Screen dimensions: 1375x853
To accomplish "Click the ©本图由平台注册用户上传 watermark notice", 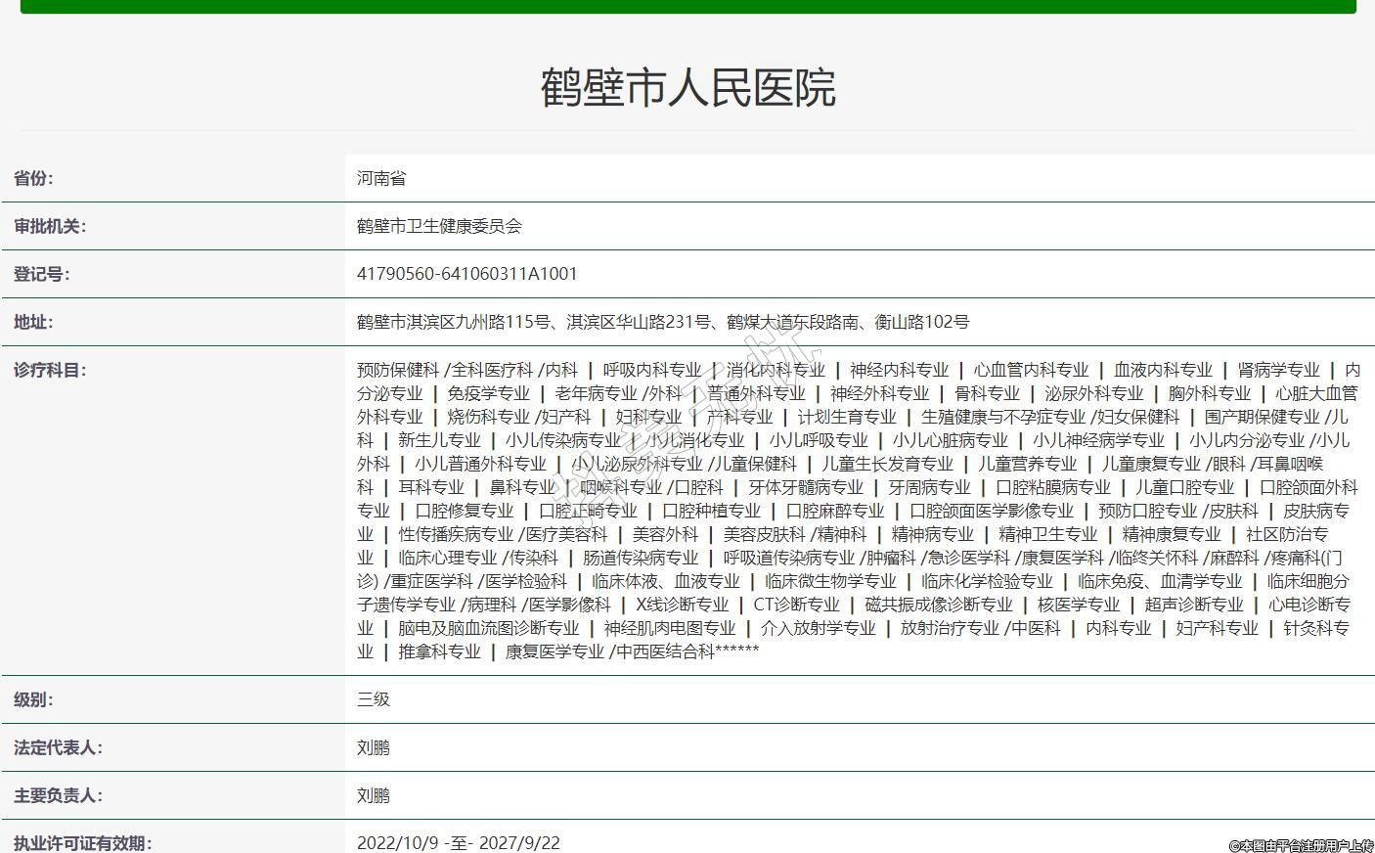I will (1300, 845).
